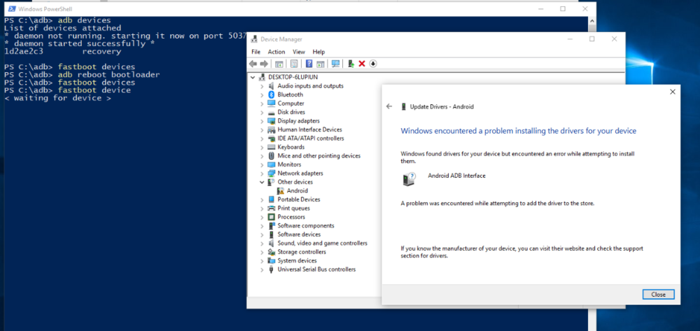Expand the Display adapters node
The height and width of the screenshot is (331, 700).
[262, 120]
